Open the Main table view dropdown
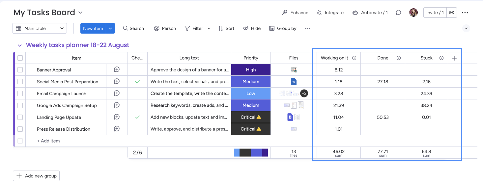Viewport: 483px width, 189px height. tap(40, 28)
